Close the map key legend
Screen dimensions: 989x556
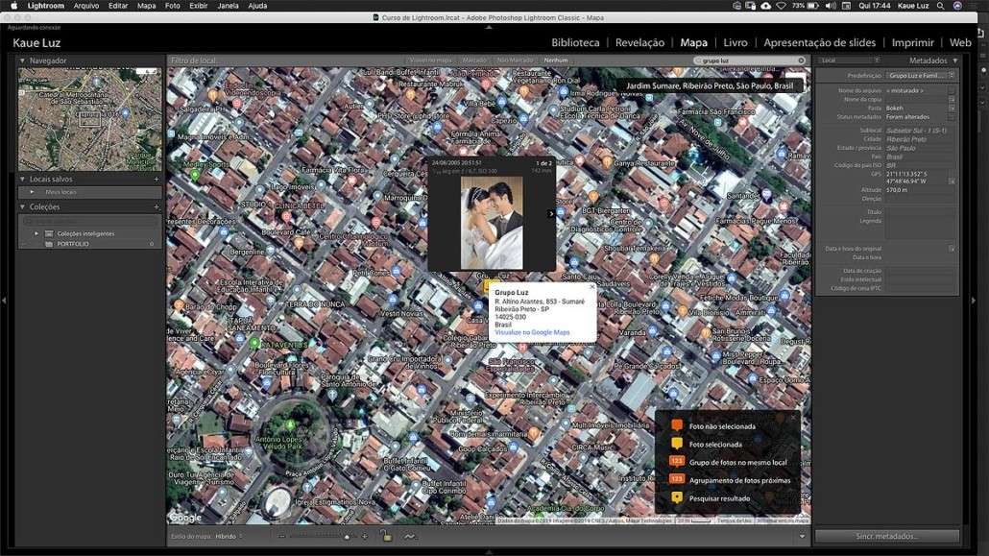click(794, 417)
